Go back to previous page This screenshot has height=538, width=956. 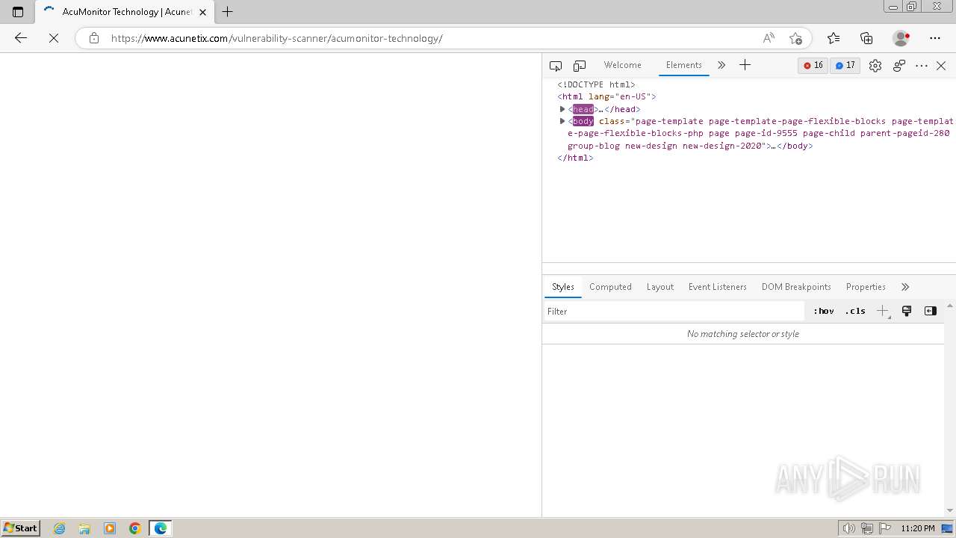pos(20,38)
